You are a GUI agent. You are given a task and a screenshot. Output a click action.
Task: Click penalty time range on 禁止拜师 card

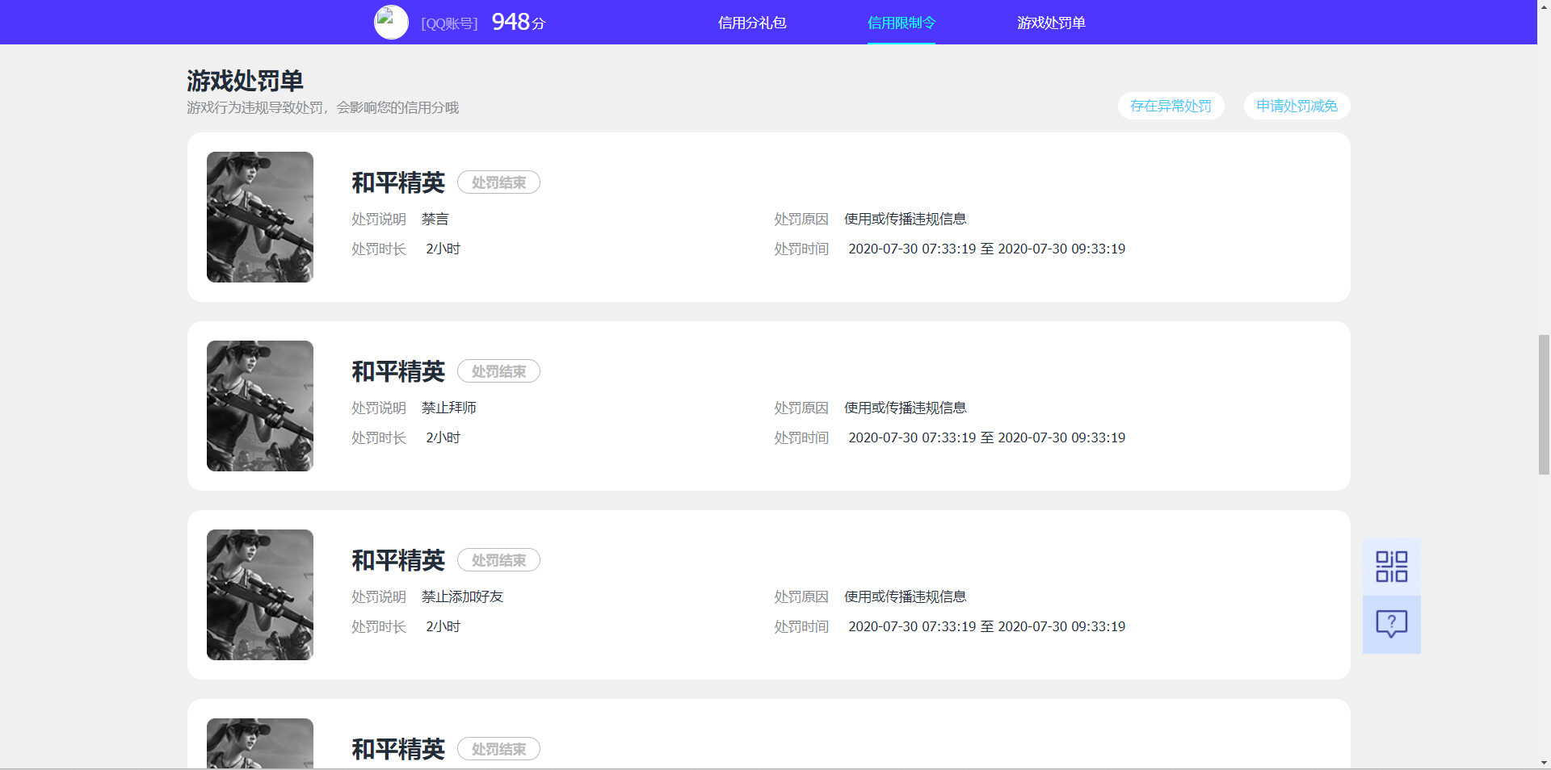(x=986, y=437)
